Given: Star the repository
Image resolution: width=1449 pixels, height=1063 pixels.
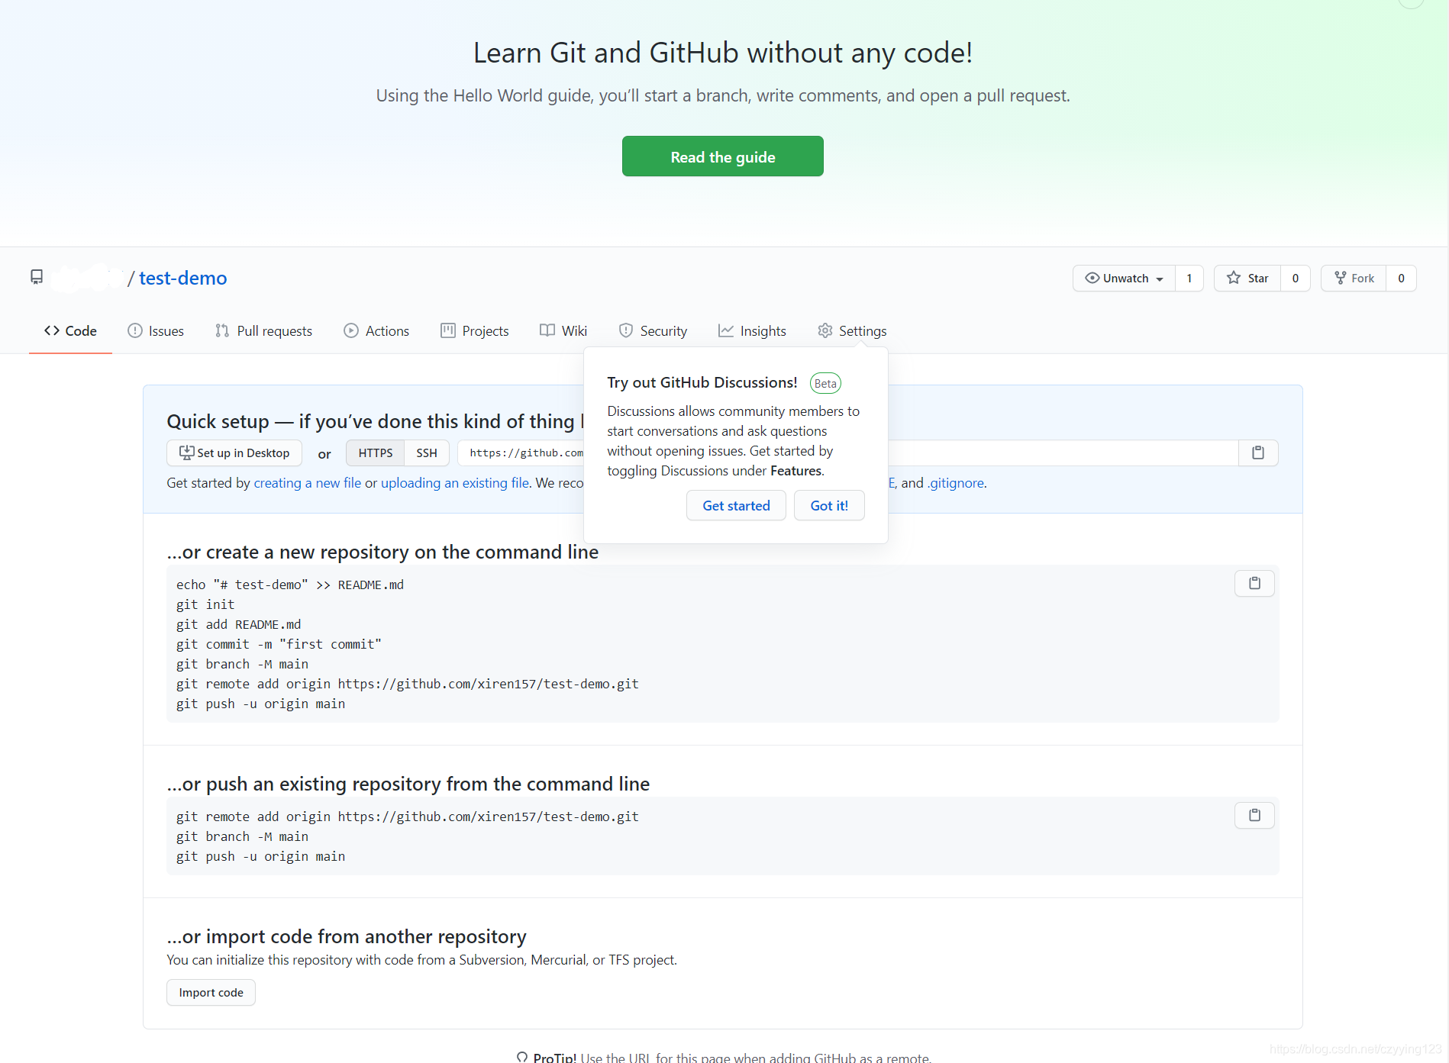Looking at the screenshot, I should coord(1247,278).
